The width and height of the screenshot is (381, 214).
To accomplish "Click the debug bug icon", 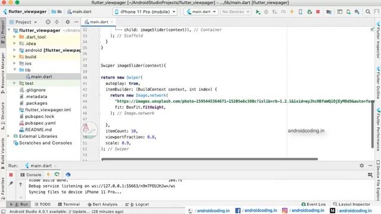I will pyautogui.click(x=266, y=12).
